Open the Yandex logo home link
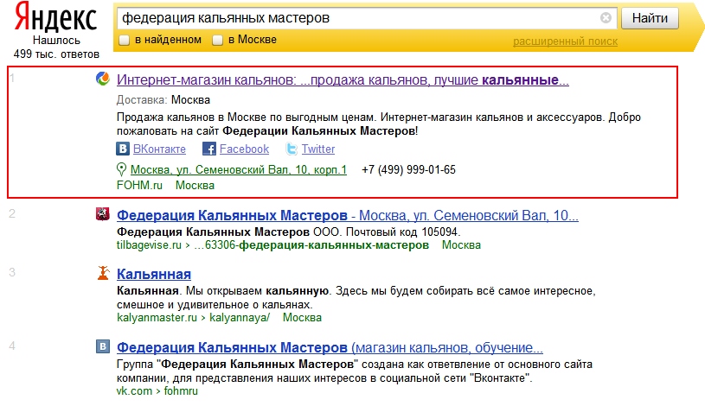Screen dimensions: 705x406 pyautogui.click(x=55, y=17)
